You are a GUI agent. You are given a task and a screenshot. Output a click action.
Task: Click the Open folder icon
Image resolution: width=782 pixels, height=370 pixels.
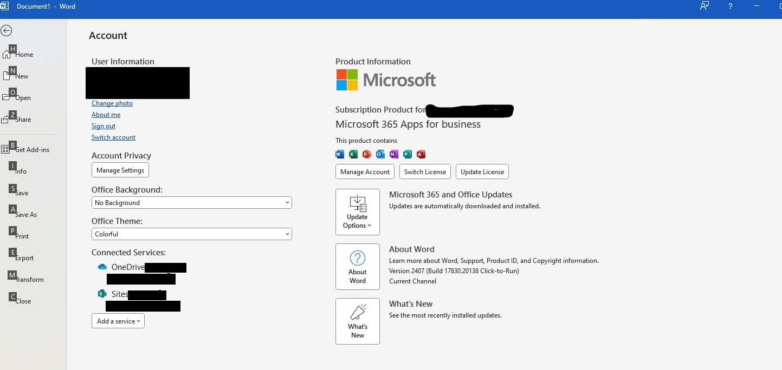(6, 97)
